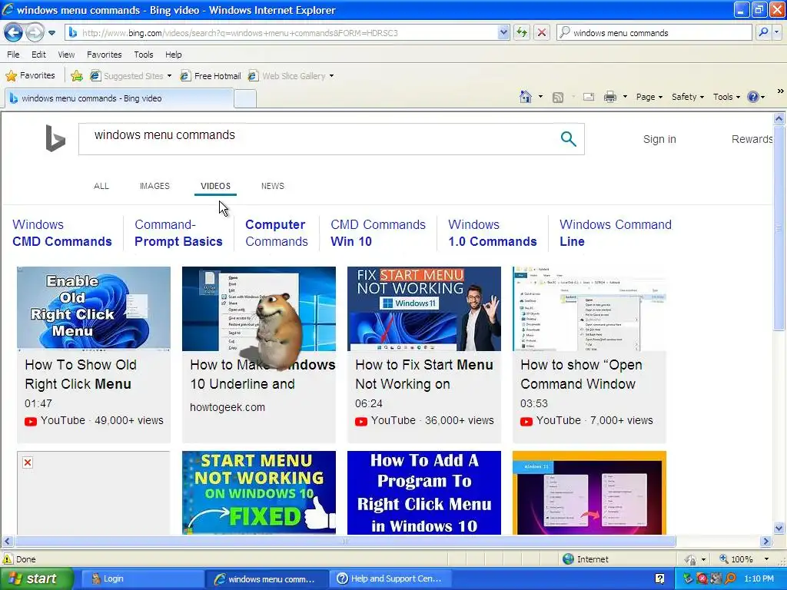Click the Add to Favorites Bar icon

tap(77, 76)
